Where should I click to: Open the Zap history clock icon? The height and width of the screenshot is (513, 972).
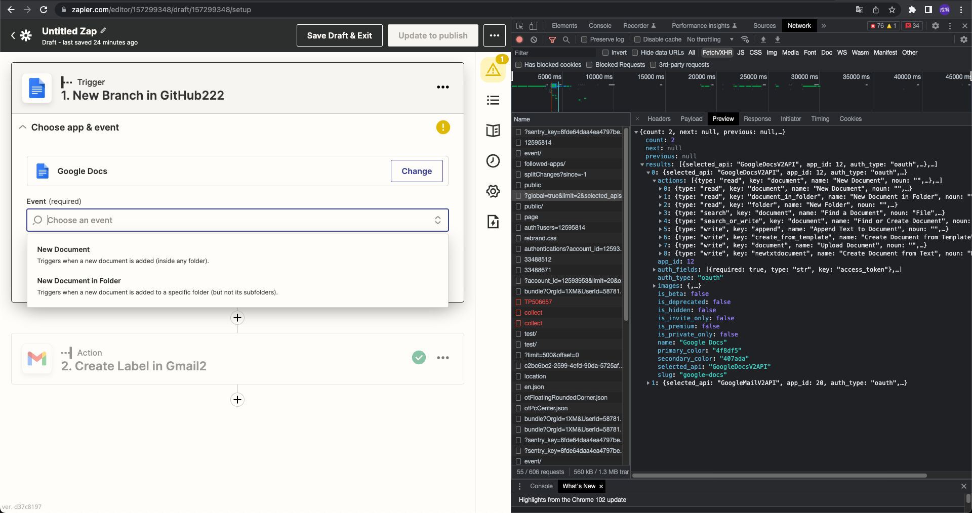tap(493, 161)
